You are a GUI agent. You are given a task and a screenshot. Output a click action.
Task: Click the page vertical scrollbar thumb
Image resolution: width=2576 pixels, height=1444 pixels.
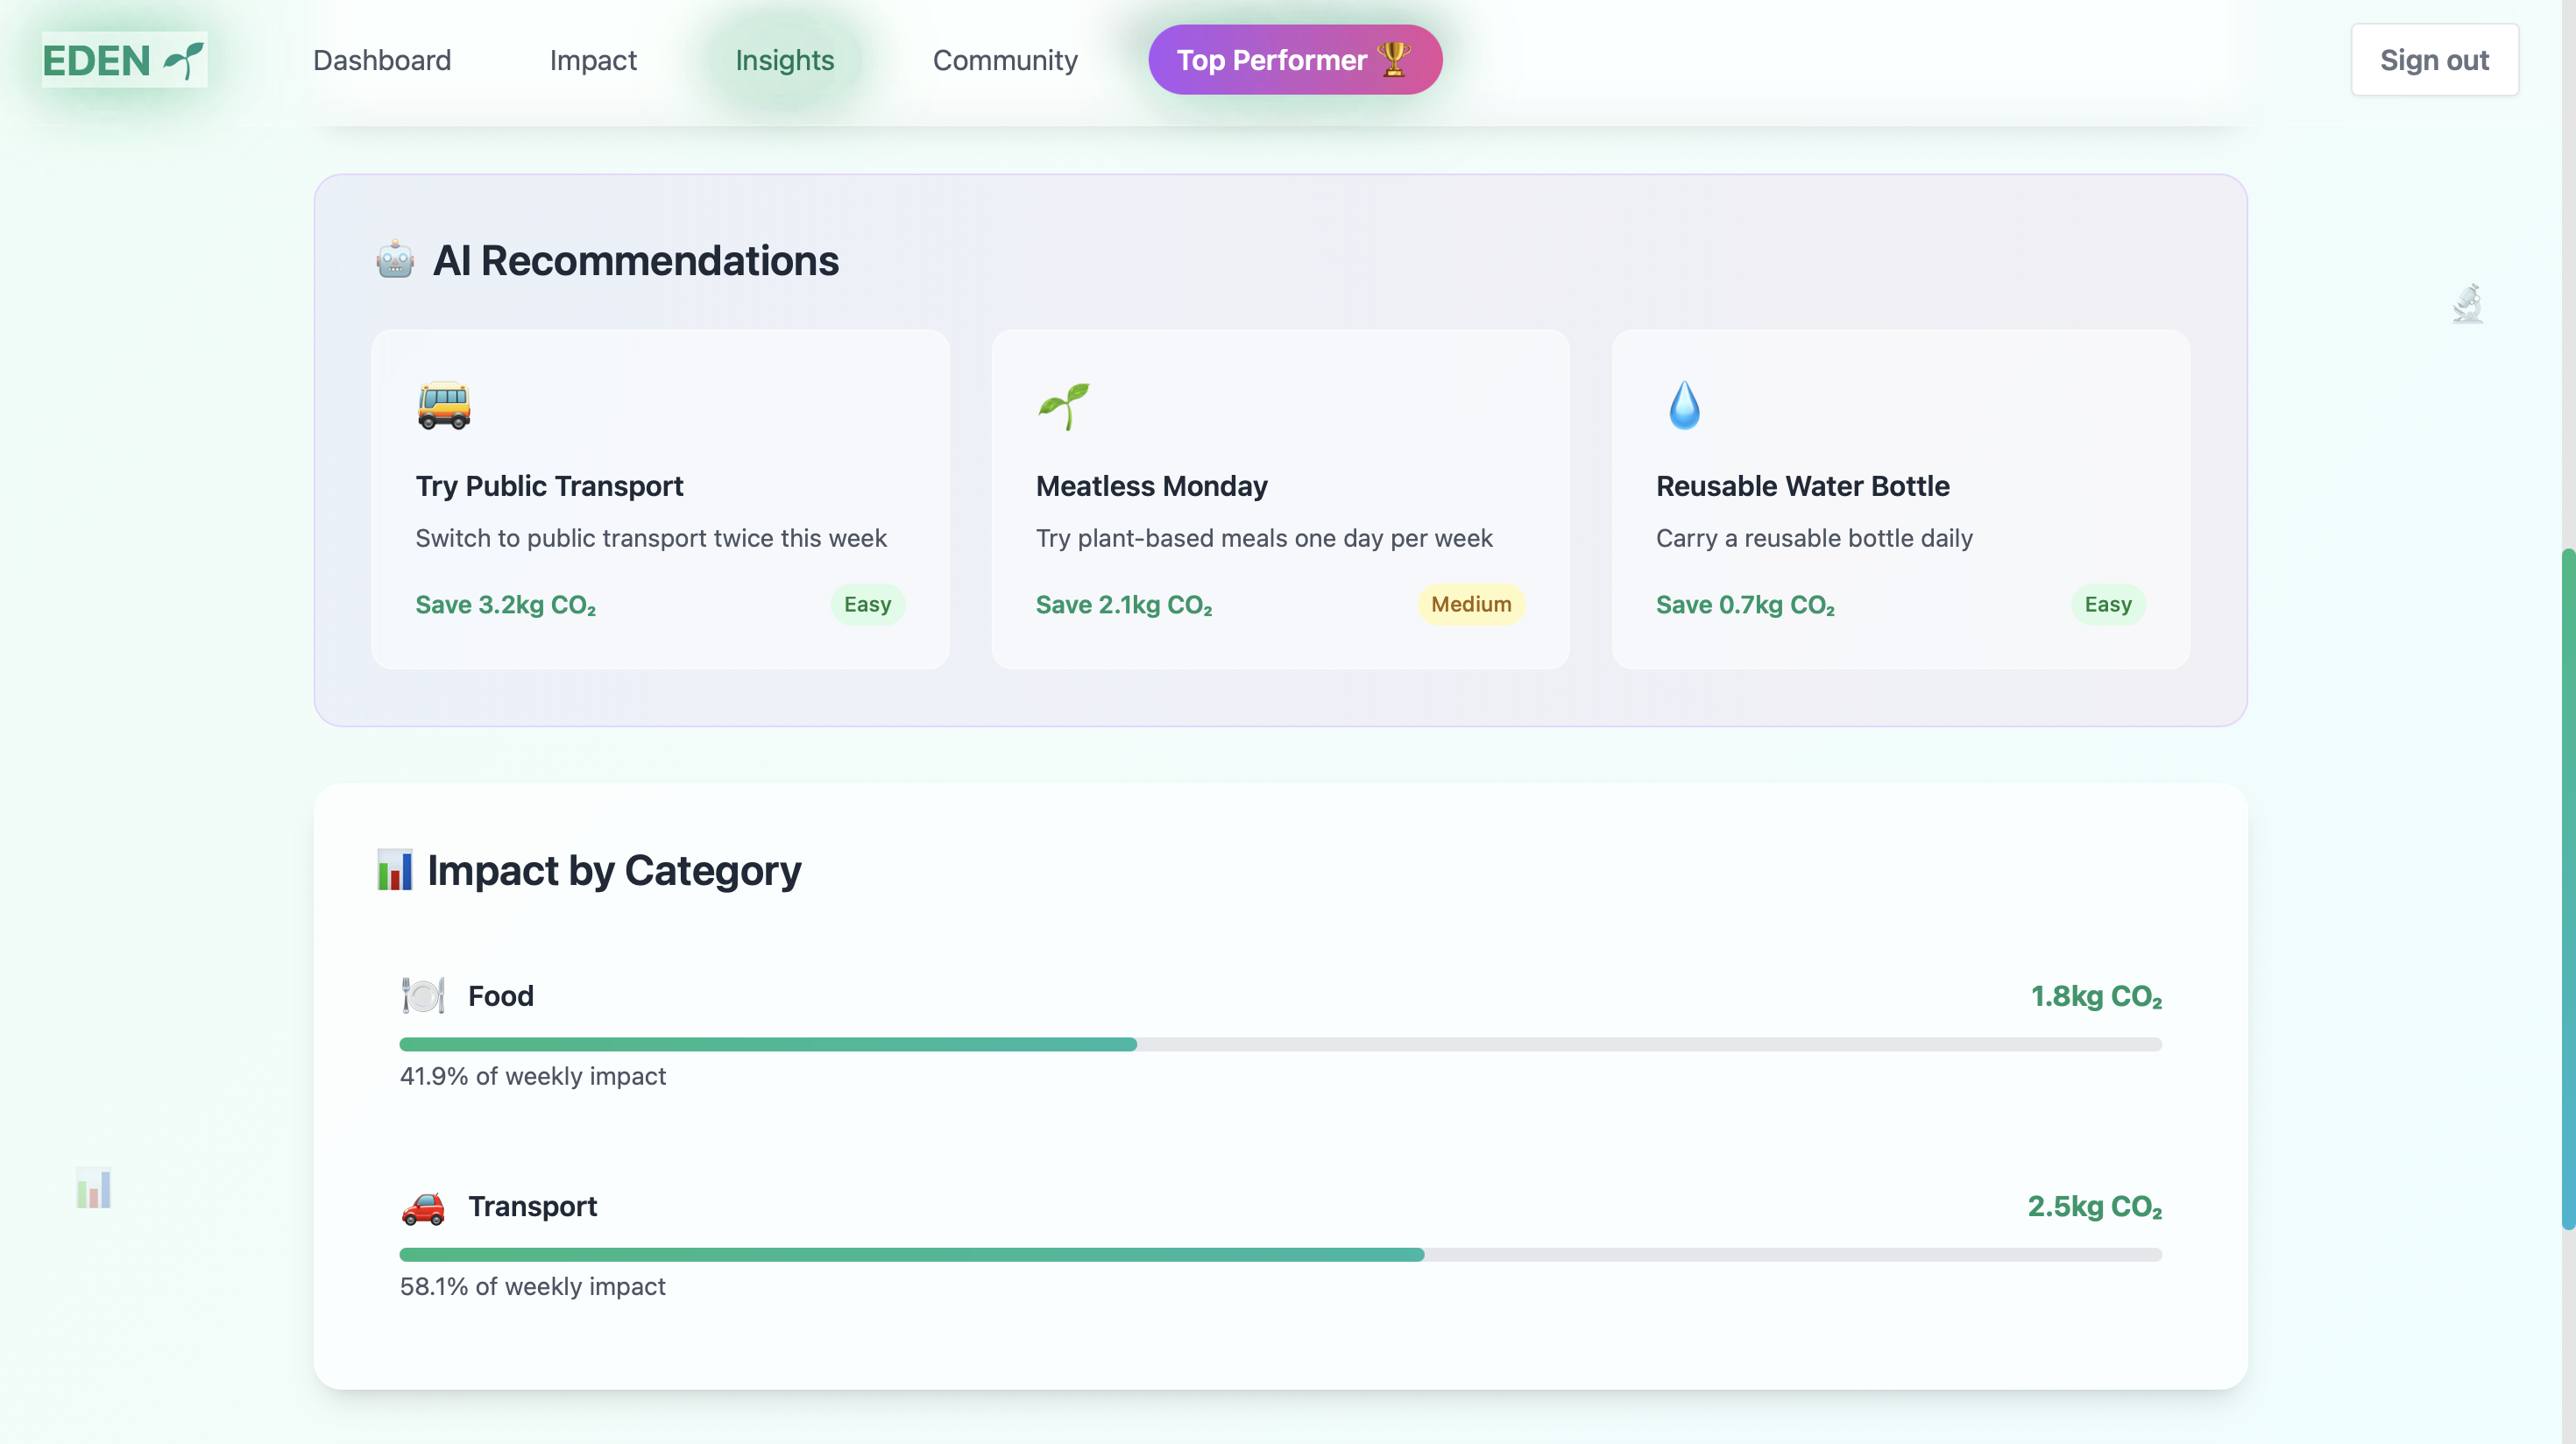tap(2567, 888)
